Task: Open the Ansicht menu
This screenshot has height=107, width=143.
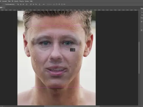Action: click(16, 1)
